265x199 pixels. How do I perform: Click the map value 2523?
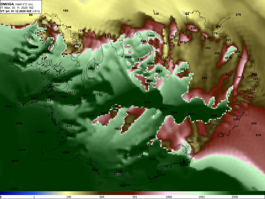(x=162, y=175)
